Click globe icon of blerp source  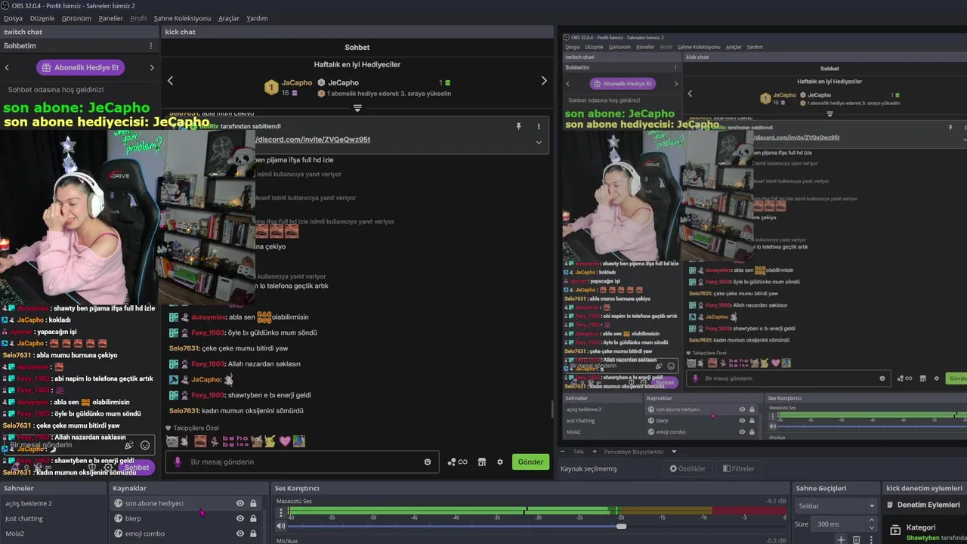tap(118, 518)
